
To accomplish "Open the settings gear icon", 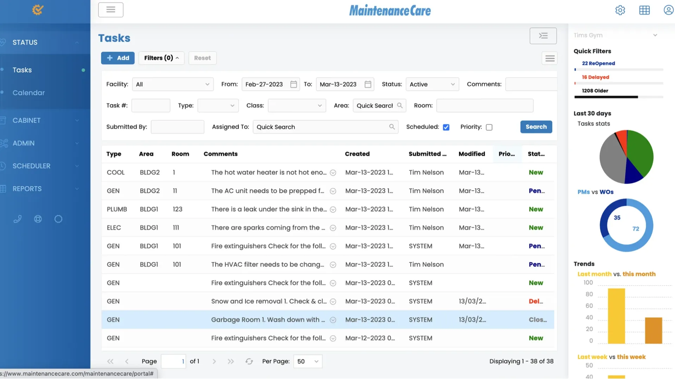I will (620, 10).
